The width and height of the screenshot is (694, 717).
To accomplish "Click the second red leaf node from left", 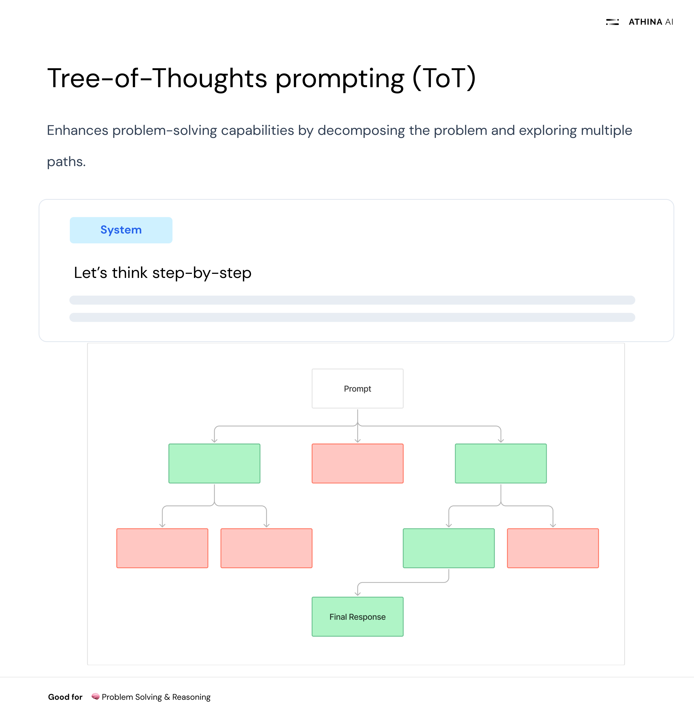I will click(266, 548).
